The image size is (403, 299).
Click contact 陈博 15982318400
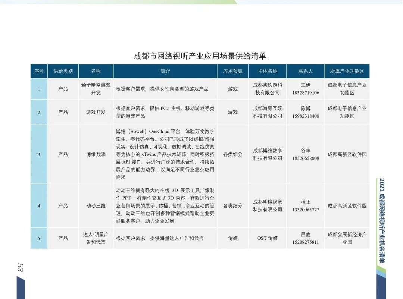pyautogui.click(x=306, y=112)
